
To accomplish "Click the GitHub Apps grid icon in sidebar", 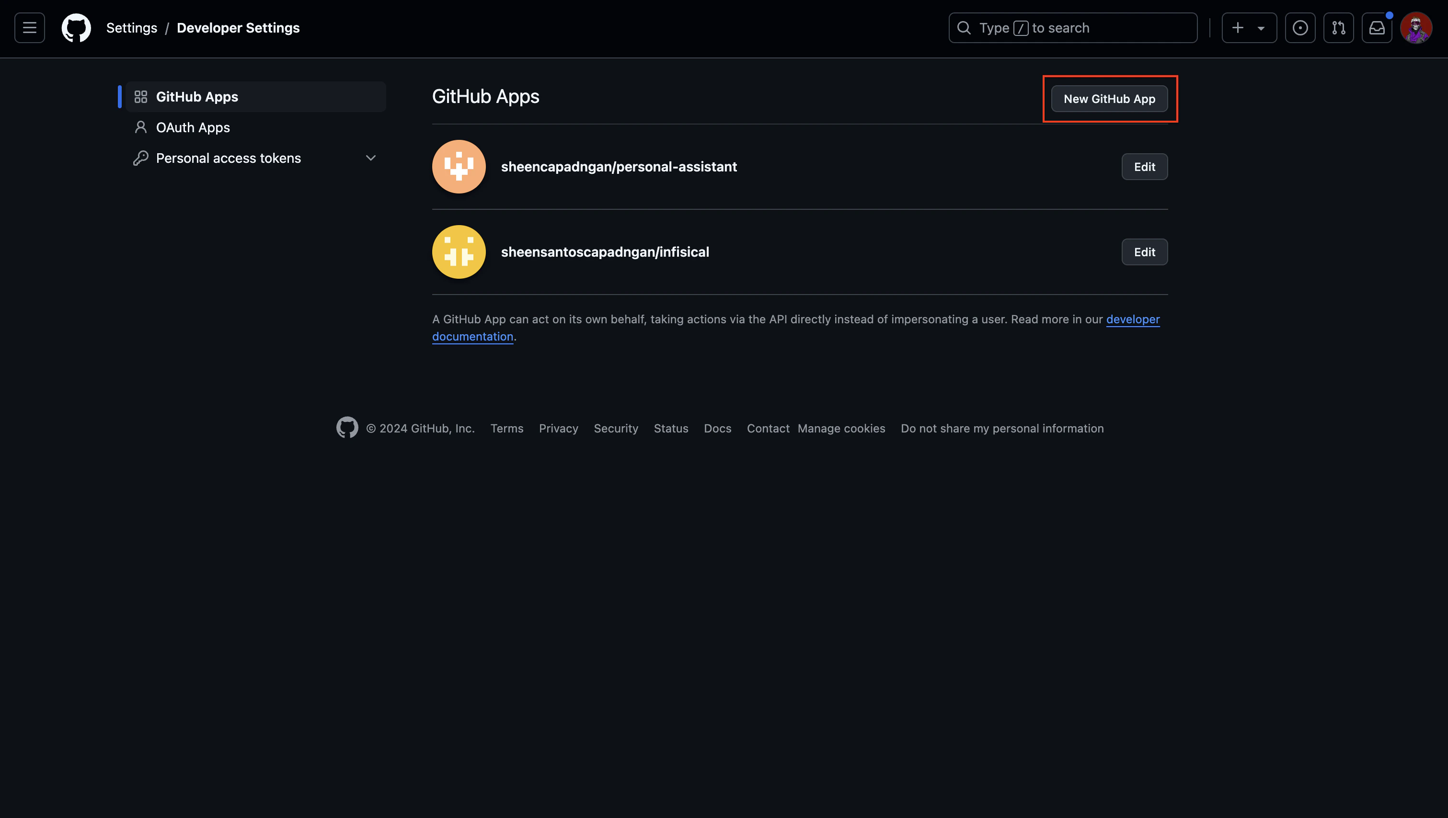I will 140,97.
